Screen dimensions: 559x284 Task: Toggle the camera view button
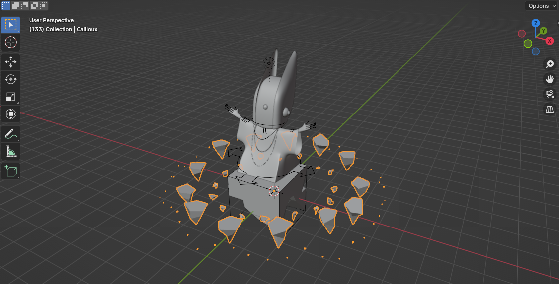[x=550, y=94]
